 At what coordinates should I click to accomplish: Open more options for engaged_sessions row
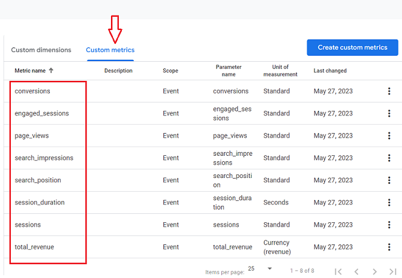click(x=389, y=113)
